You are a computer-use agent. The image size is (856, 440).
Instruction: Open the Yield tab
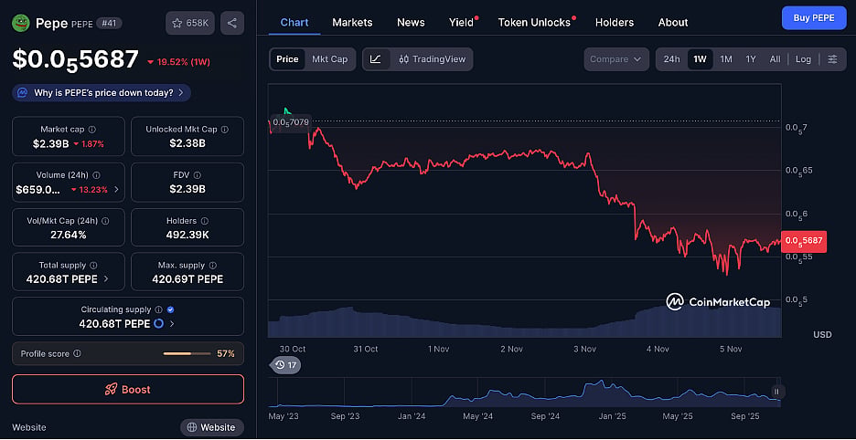[461, 22]
